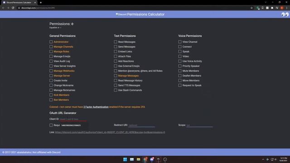The height and width of the screenshot is (163, 290).
Task: Check the Ban Members checkbox
Action: coord(51,100)
